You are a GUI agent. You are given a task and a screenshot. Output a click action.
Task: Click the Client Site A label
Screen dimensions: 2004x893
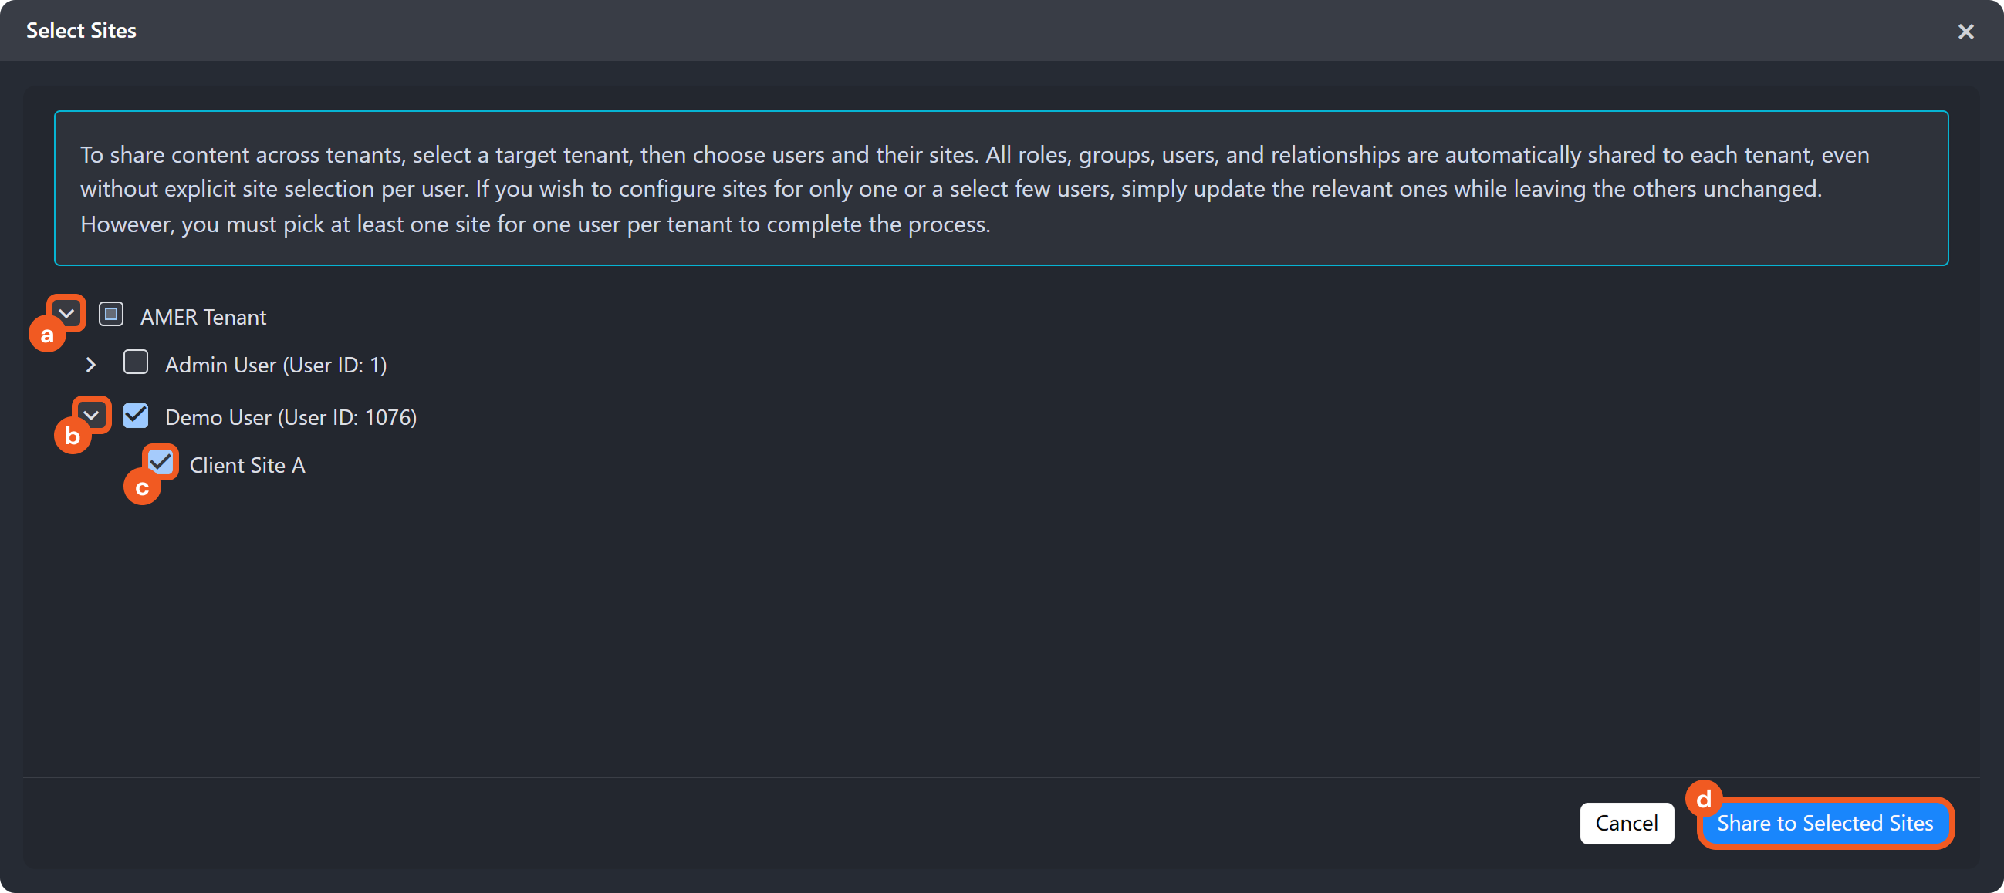tap(247, 466)
